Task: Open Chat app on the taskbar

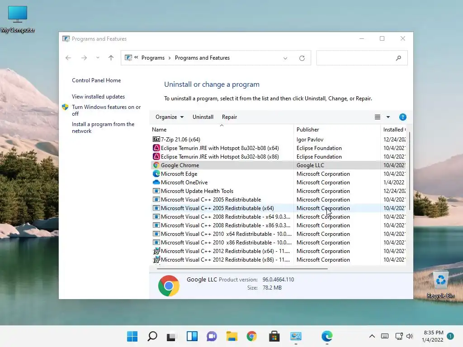Action: point(212,336)
